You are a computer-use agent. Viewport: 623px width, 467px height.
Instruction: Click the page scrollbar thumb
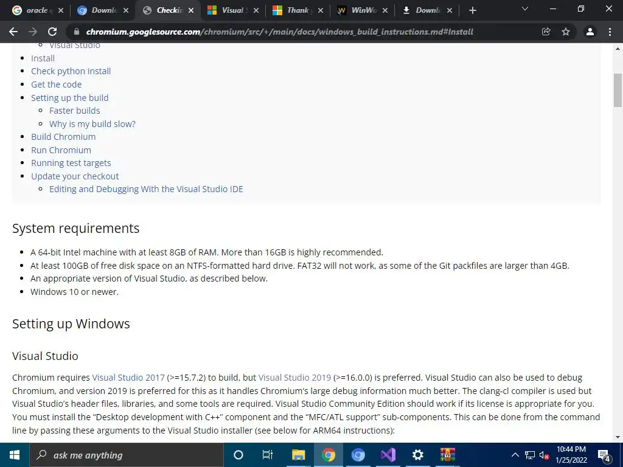point(618,90)
